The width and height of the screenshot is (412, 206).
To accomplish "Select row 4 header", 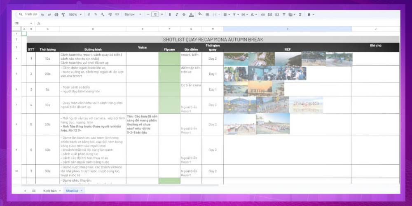I will (x=16, y=59).
